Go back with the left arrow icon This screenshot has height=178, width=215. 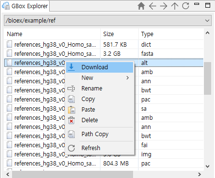point(152,6)
